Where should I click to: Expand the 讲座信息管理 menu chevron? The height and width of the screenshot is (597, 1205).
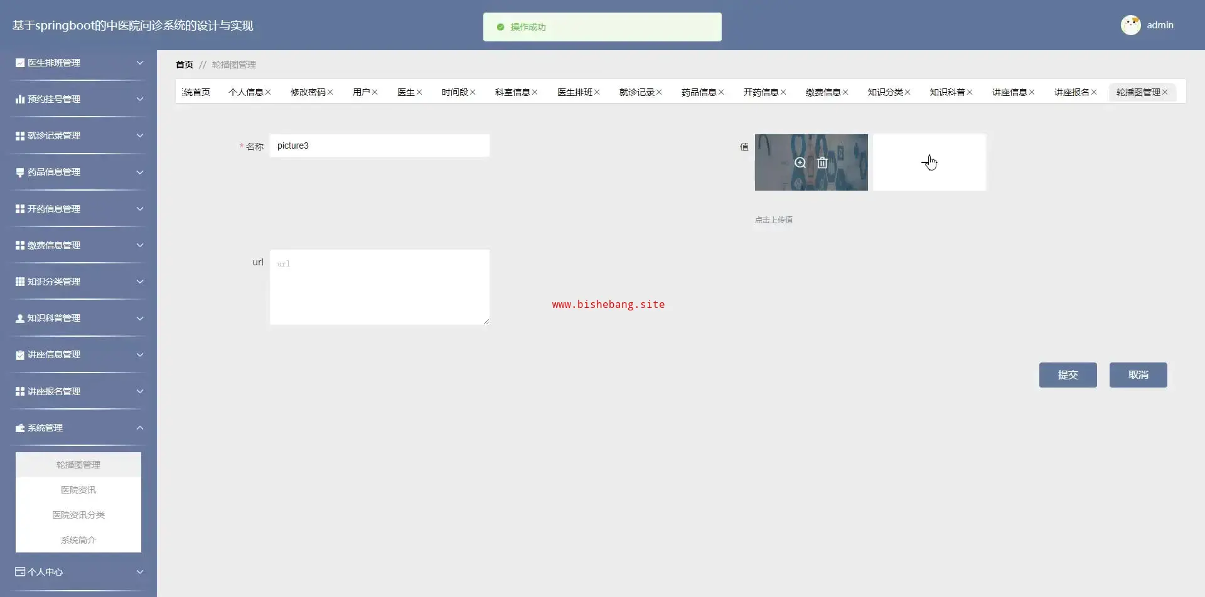(x=140, y=355)
